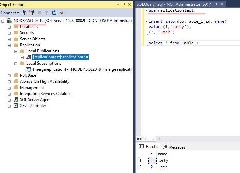The width and height of the screenshot is (240, 173).
Task: Click the replicationtest publication icon
Action: pos(28,57)
